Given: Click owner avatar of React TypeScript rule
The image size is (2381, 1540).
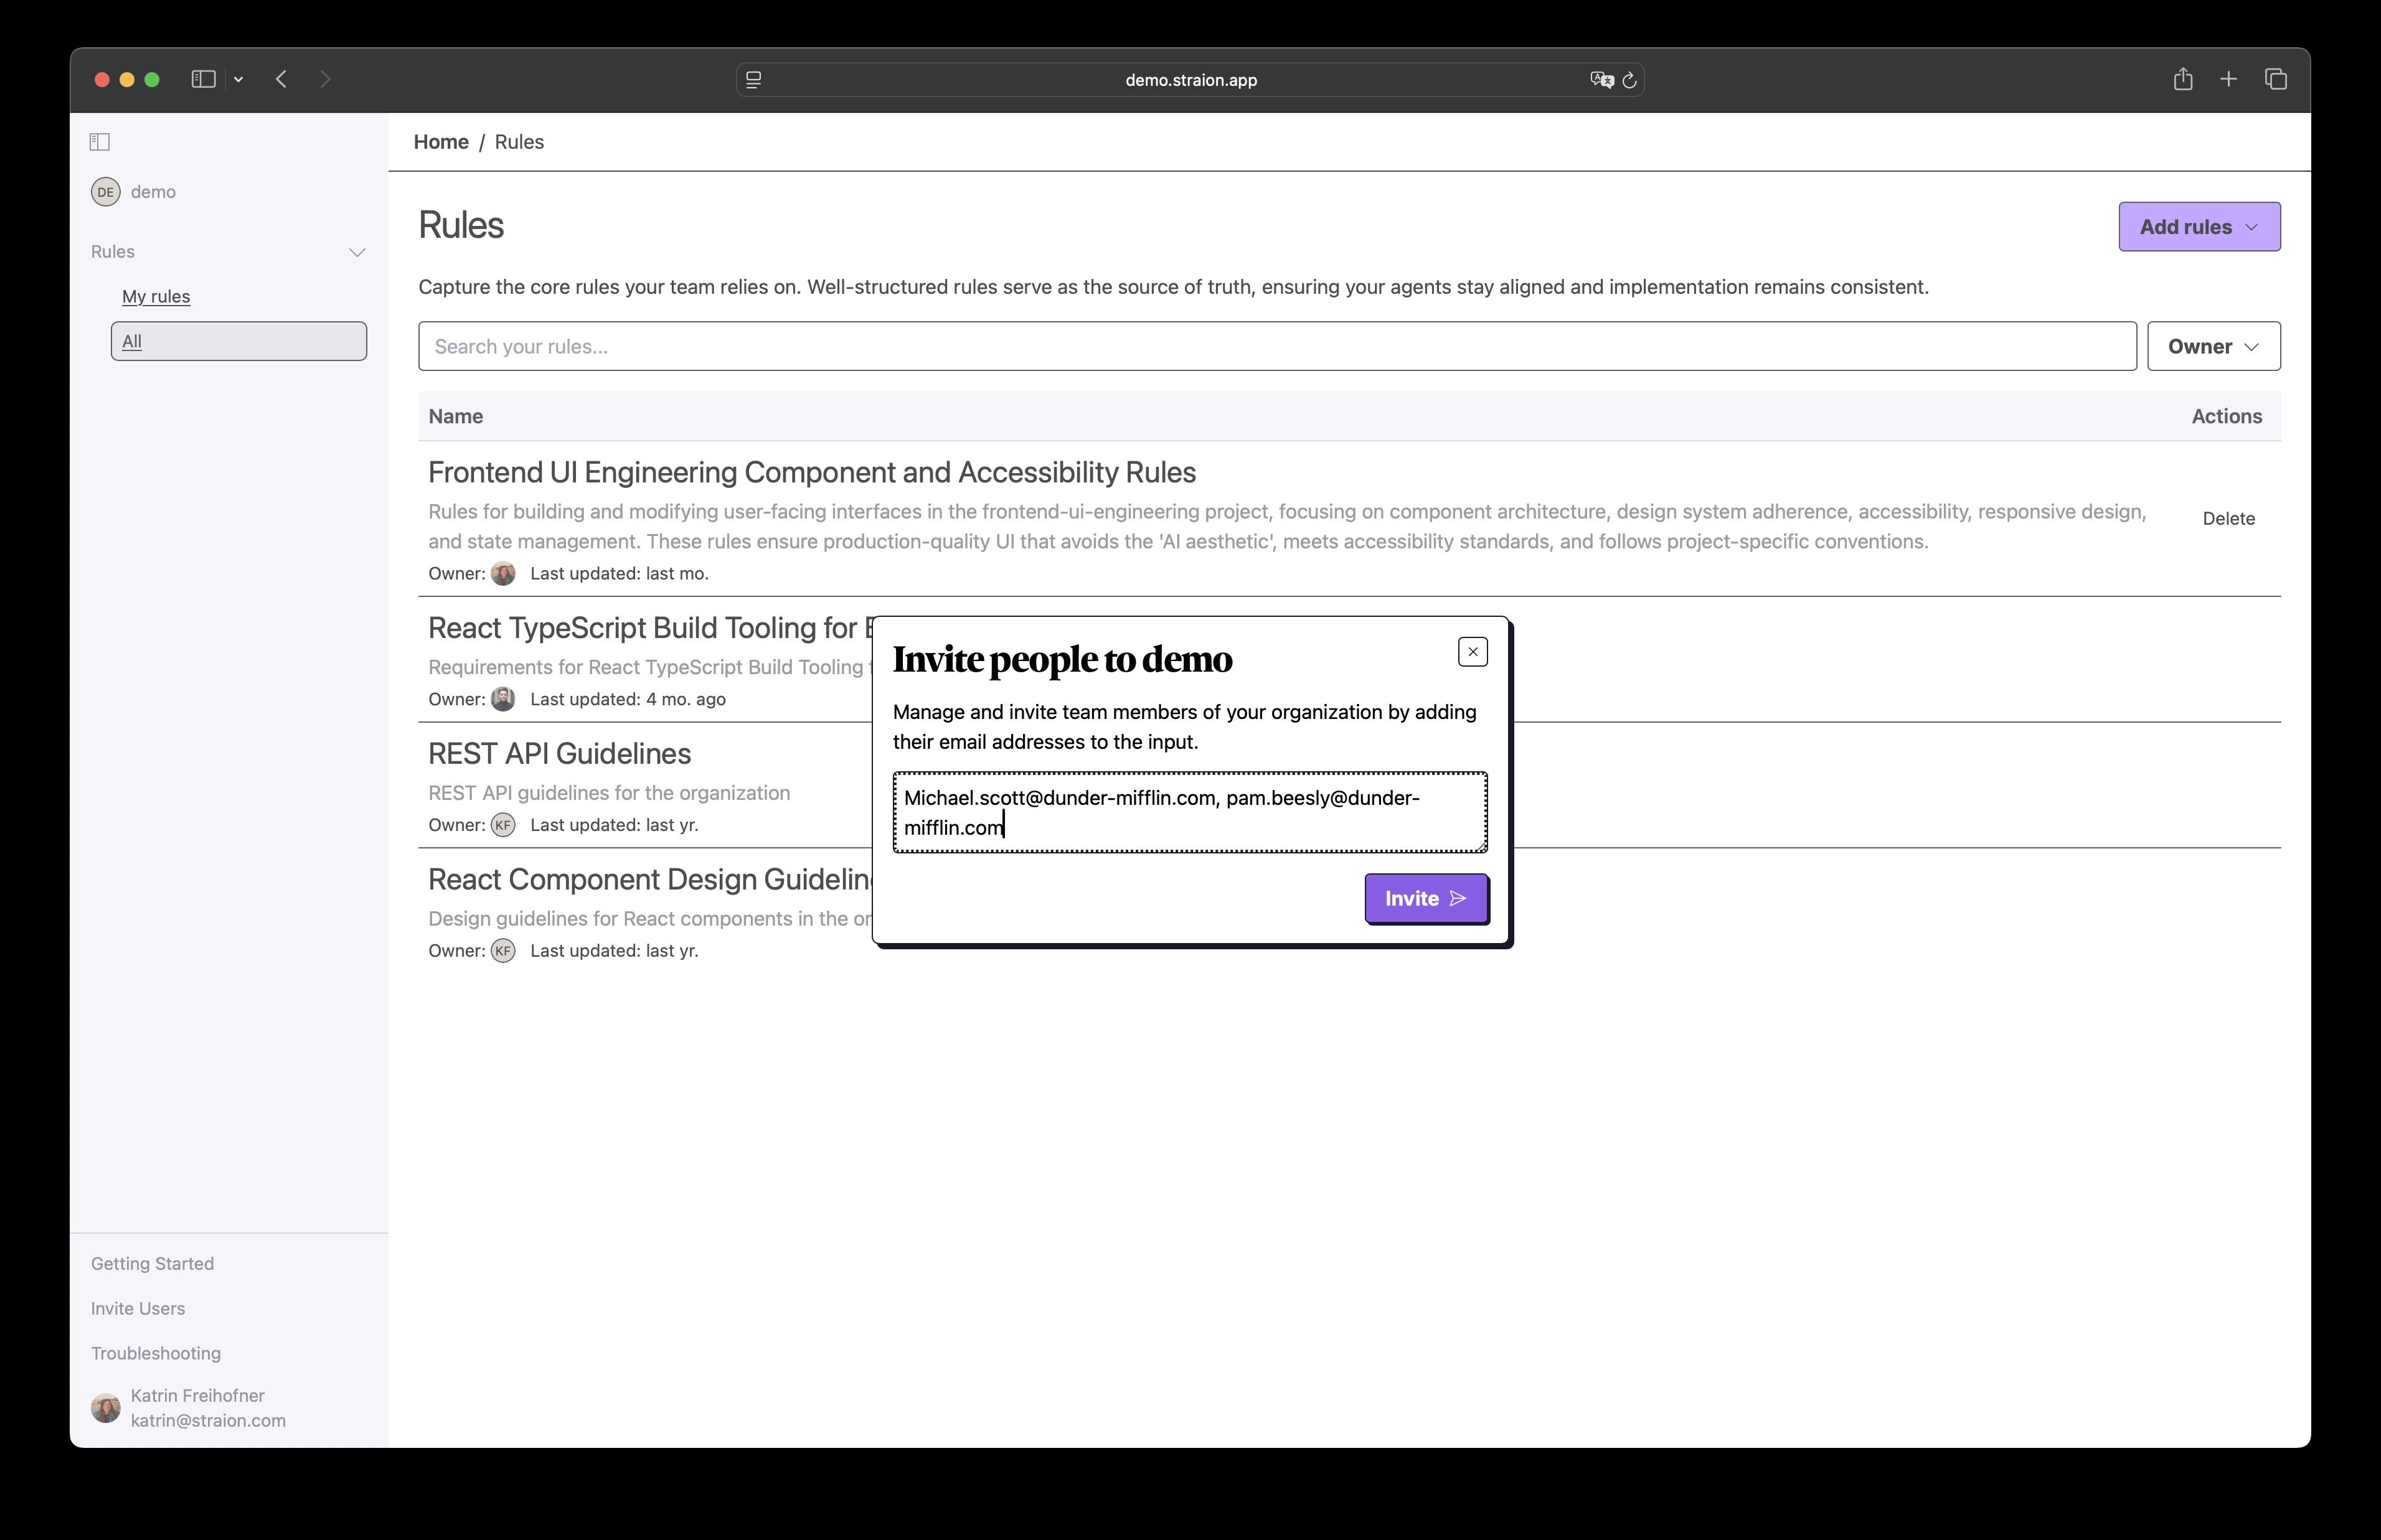Looking at the screenshot, I should pyautogui.click(x=503, y=699).
